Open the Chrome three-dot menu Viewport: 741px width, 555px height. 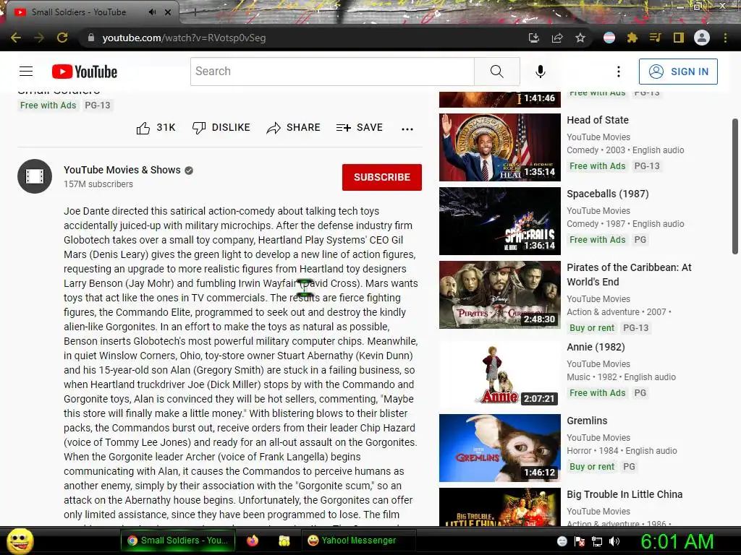tap(725, 38)
